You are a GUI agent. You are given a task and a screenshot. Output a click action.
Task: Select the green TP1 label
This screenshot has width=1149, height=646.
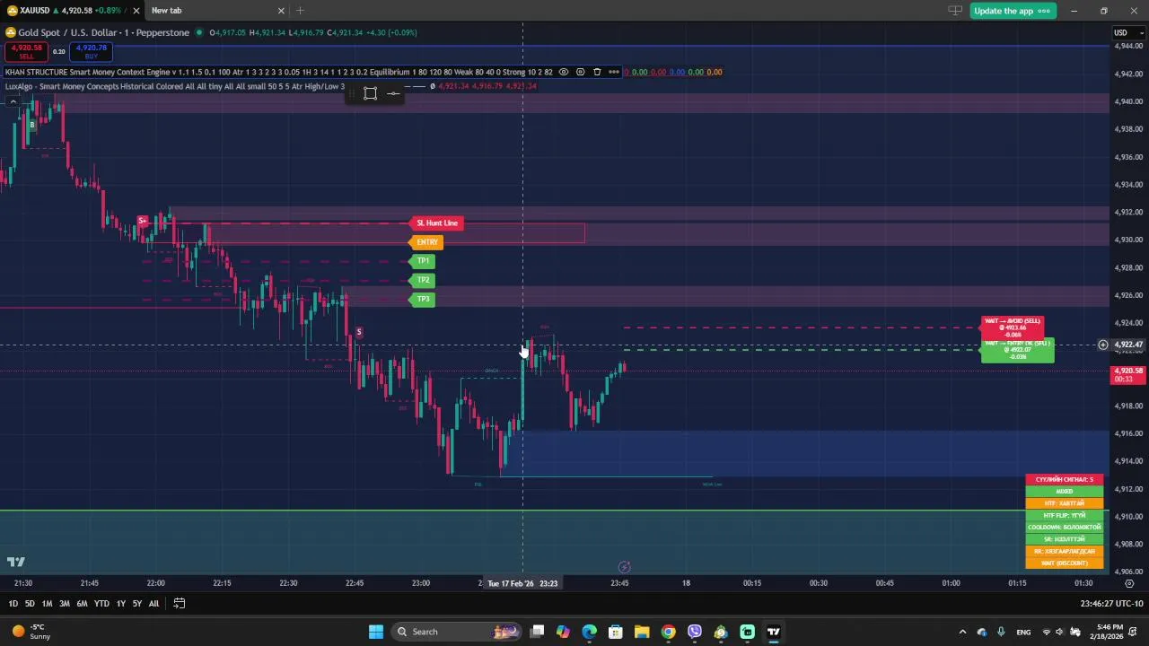click(x=422, y=261)
